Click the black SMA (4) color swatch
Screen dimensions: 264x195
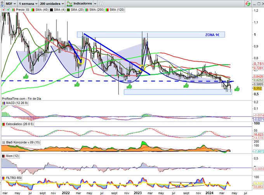tap(51, 10)
